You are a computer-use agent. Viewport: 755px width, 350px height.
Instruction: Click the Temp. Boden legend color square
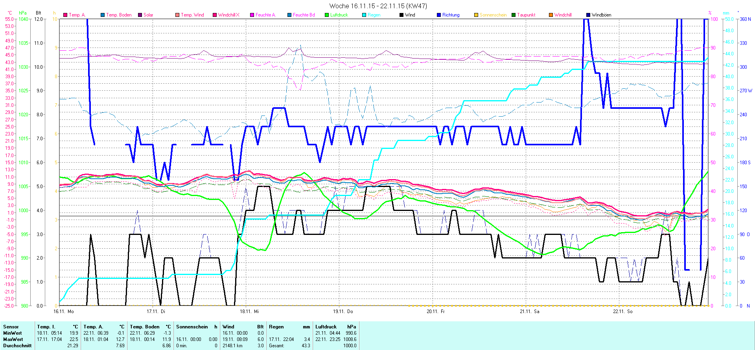(x=103, y=15)
